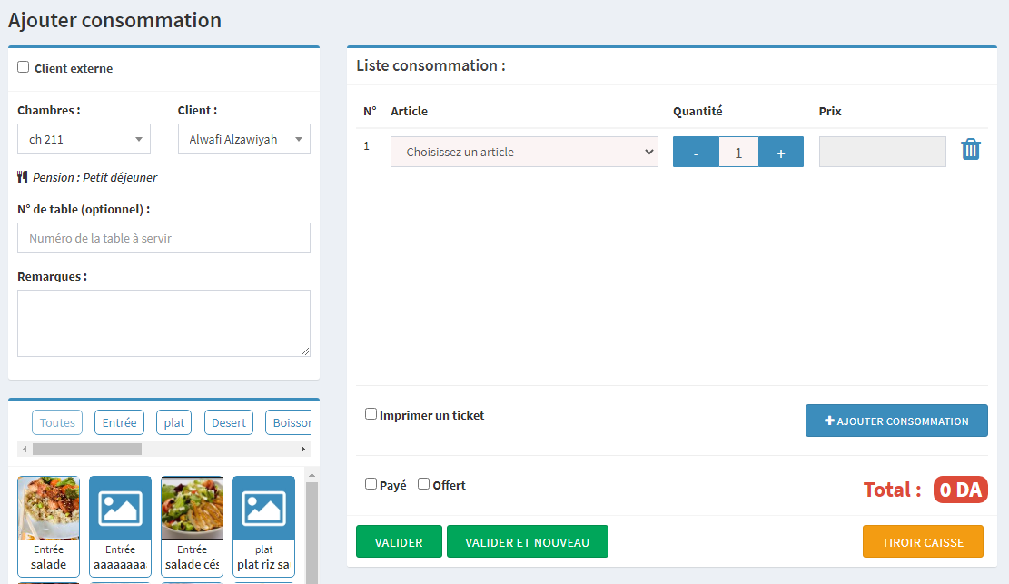Check the Offert option

click(423, 484)
